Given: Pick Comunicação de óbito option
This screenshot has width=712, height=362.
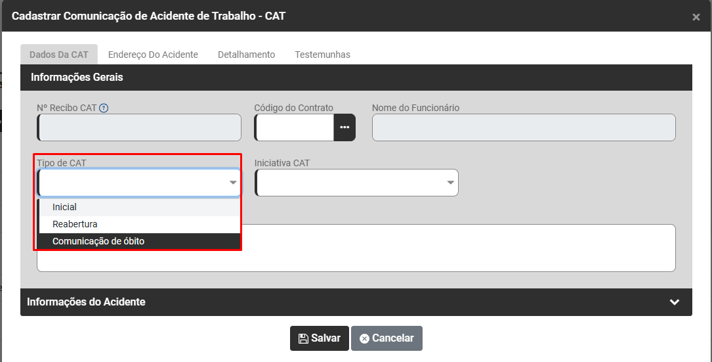Looking at the screenshot, I should pyautogui.click(x=98, y=241).
